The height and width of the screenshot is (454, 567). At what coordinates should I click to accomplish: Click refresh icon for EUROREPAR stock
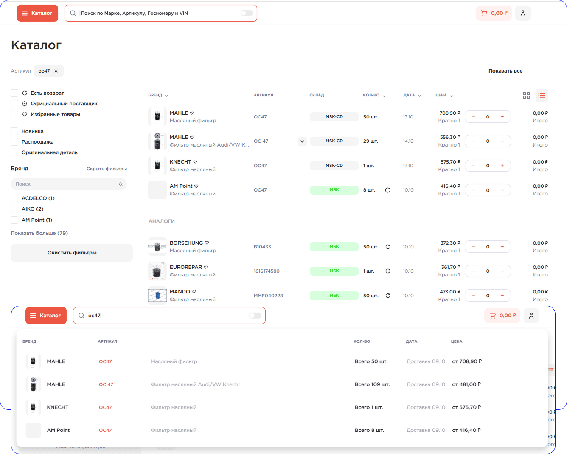click(387, 271)
